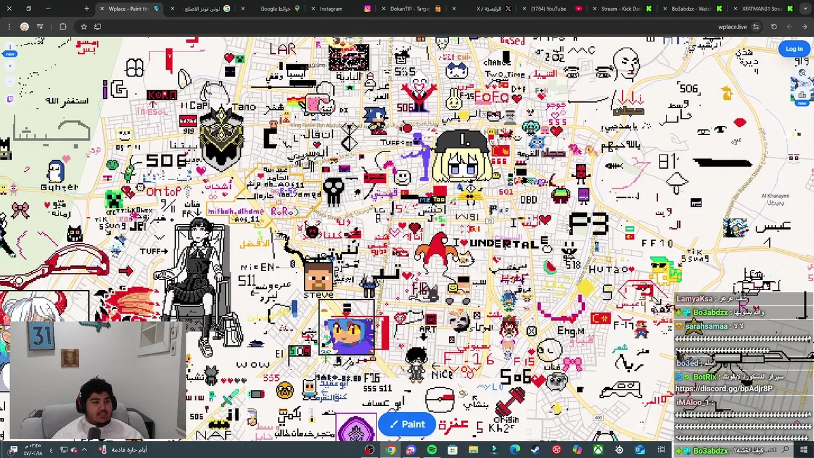The image size is (814, 458).
Task: Open the browser three-dot menu
Action: point(9,27)
